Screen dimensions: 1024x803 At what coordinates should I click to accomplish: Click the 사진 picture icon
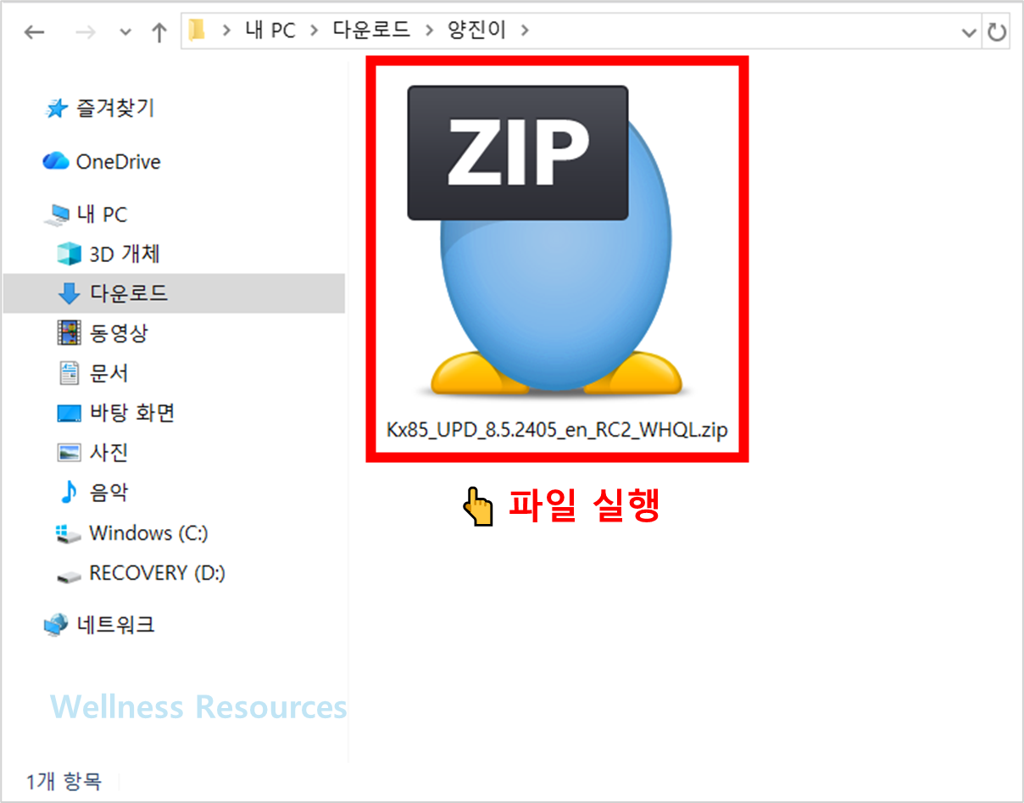click(69, 453)
